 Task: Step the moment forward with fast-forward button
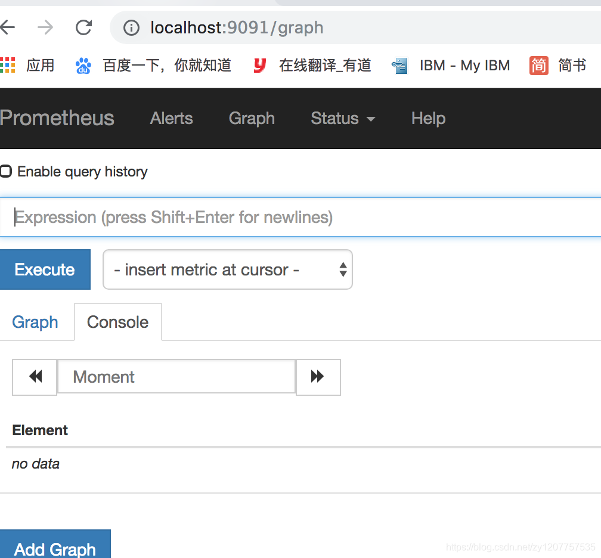[318, 377]
